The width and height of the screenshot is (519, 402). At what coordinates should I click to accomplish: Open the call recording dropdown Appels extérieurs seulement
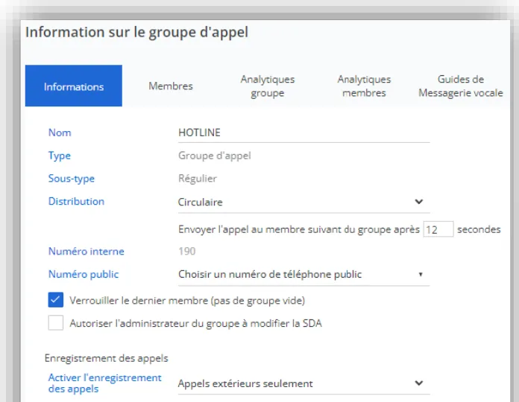[303, 383]
